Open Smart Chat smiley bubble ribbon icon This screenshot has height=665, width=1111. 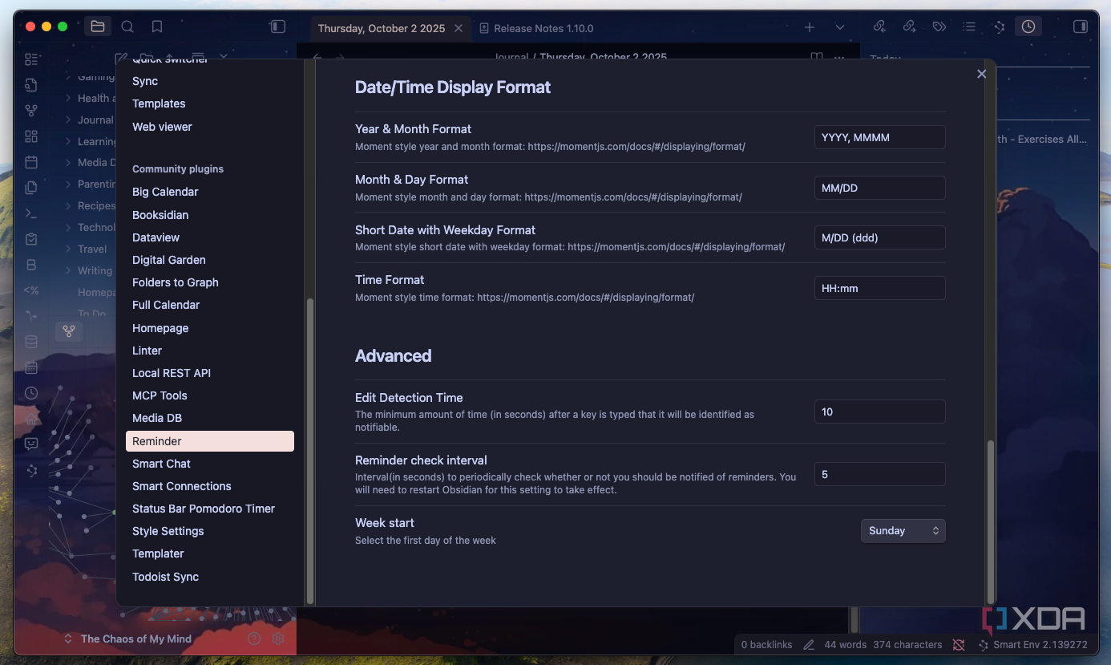click(x=31, y=444)
